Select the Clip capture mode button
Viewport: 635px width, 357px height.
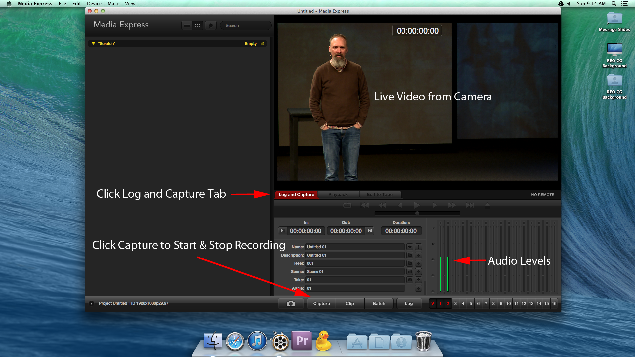coord(350,303)
